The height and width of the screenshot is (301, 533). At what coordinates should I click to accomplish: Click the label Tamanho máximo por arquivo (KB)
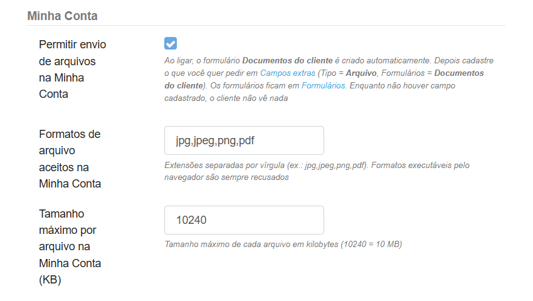(70, 246)
